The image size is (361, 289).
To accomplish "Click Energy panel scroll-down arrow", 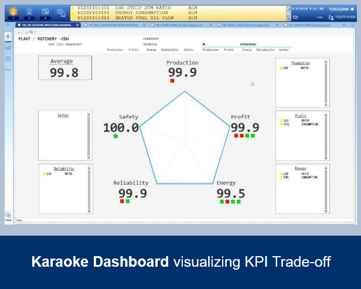I will point(326,211).
